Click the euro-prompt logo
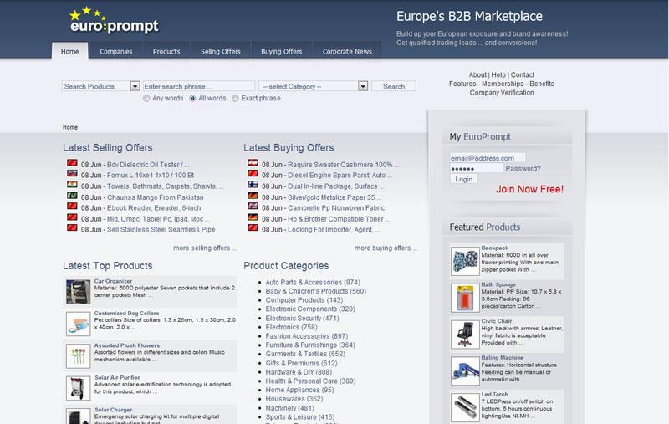 coord(113,21)
